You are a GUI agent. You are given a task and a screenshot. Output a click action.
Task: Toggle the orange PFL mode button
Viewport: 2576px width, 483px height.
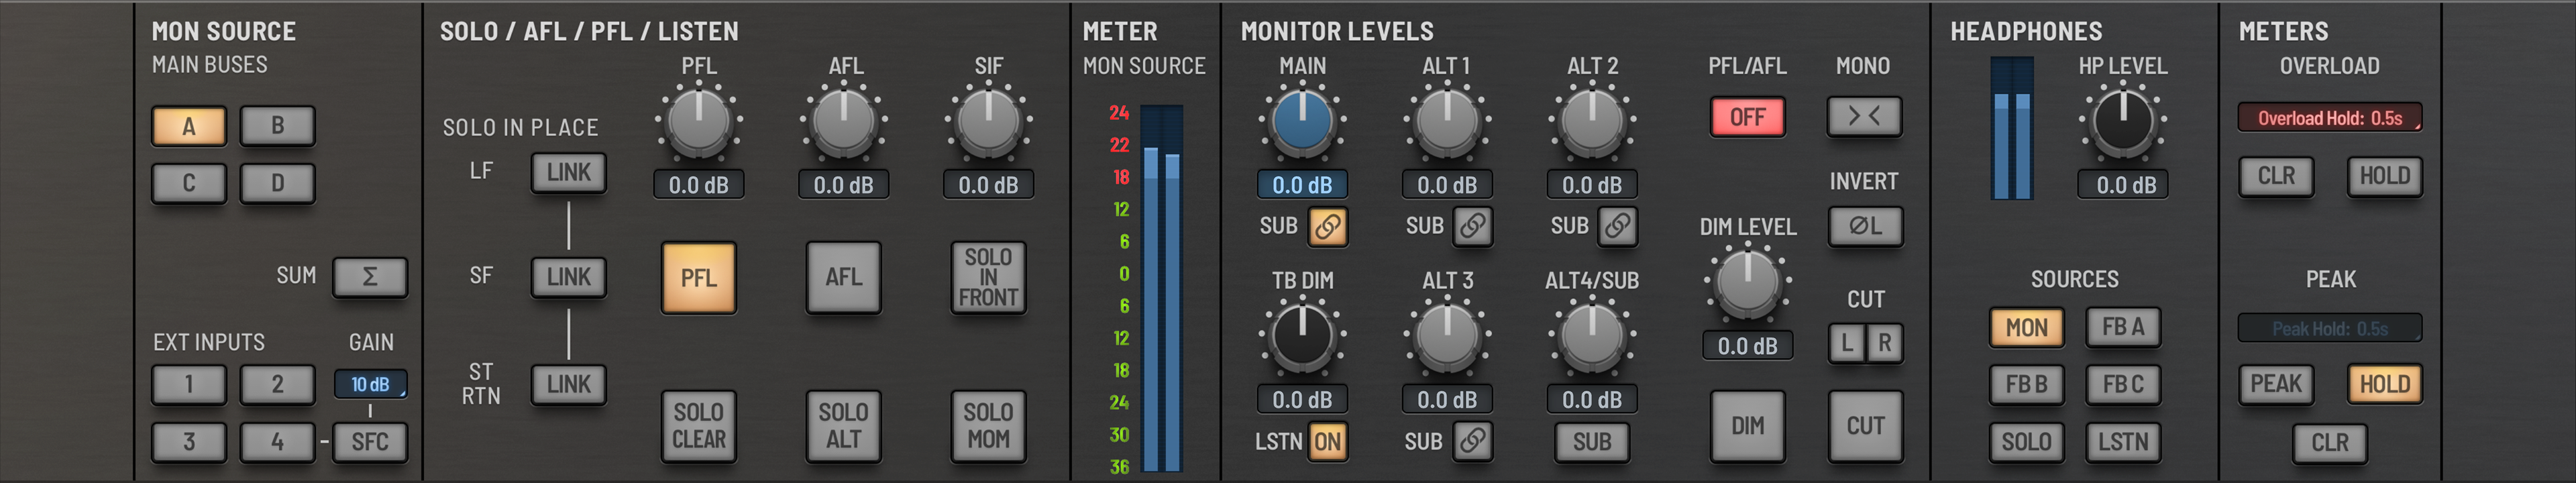(x=699, y=278)
